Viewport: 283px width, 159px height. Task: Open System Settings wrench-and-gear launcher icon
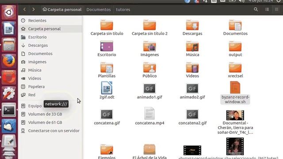coord(9,93)
